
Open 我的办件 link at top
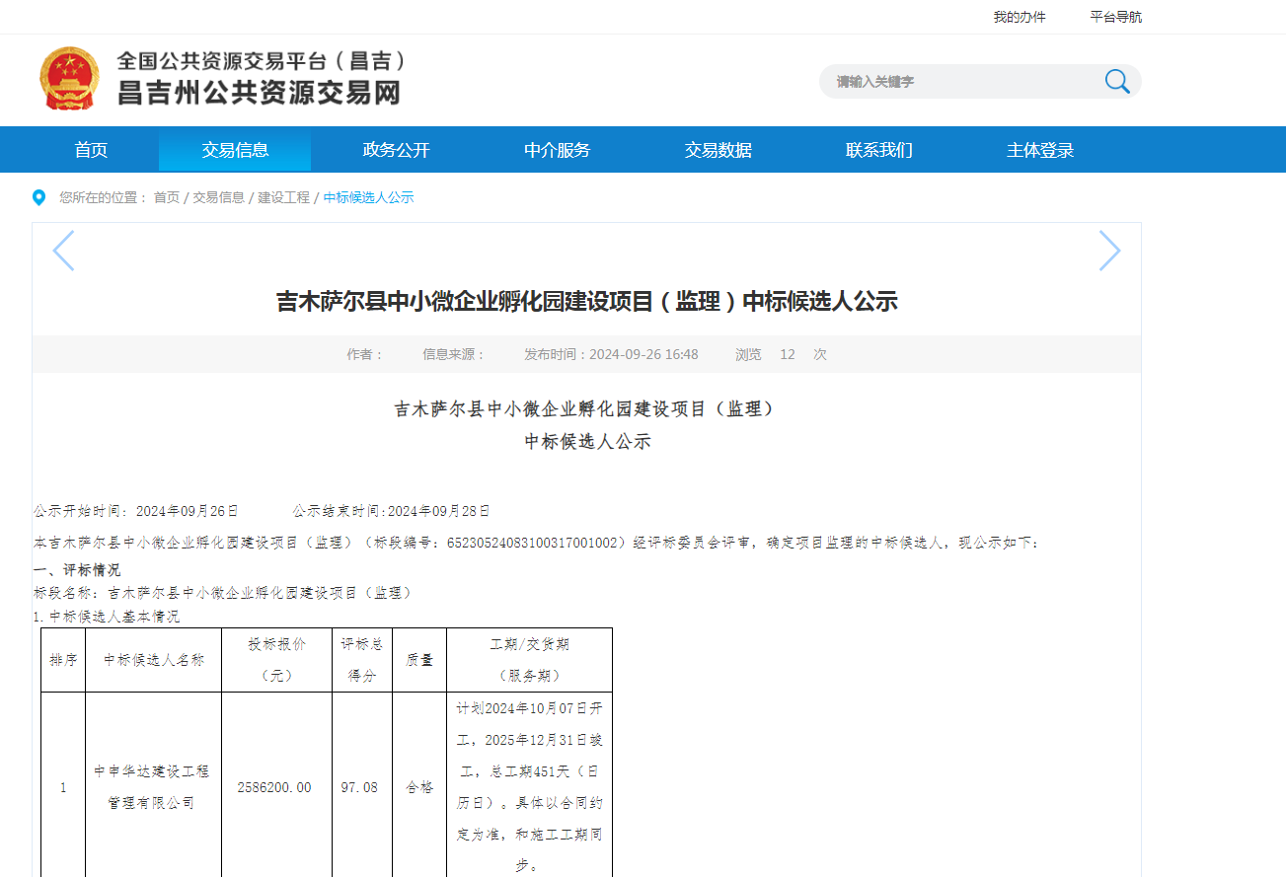[x=1020, y=17]
